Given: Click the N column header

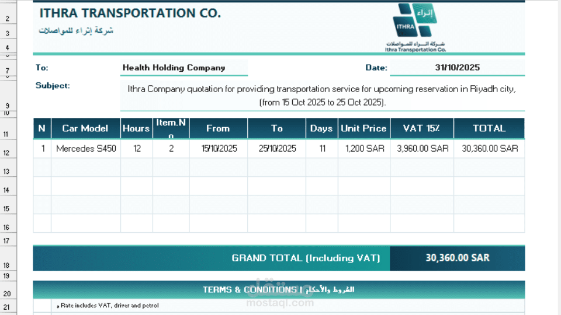Looking at the screenshot, I should tap(42, 128).
